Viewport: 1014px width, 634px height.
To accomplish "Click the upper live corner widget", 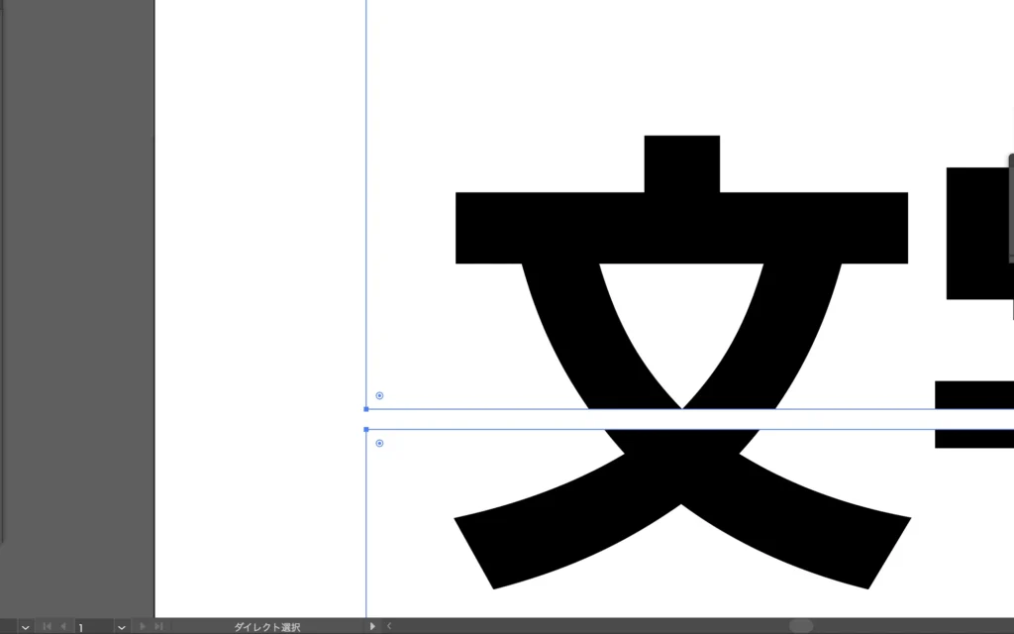I will [379, 395].
